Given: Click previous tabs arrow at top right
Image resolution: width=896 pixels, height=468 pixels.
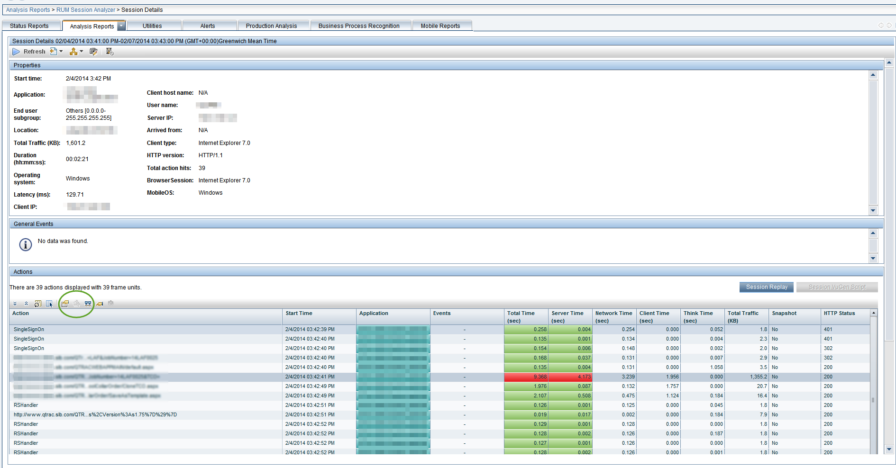Looking at the screenshot, I should [x=881, y=26].
